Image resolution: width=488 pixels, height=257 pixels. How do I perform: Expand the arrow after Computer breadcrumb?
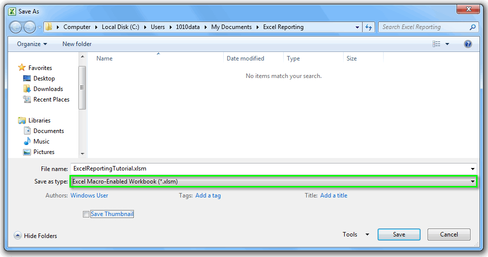[96, 27]
